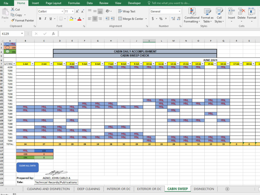The height and width of the screenshot is (195, 260).
Task: Click the red Font Color A
Action: tap(79, 18)
